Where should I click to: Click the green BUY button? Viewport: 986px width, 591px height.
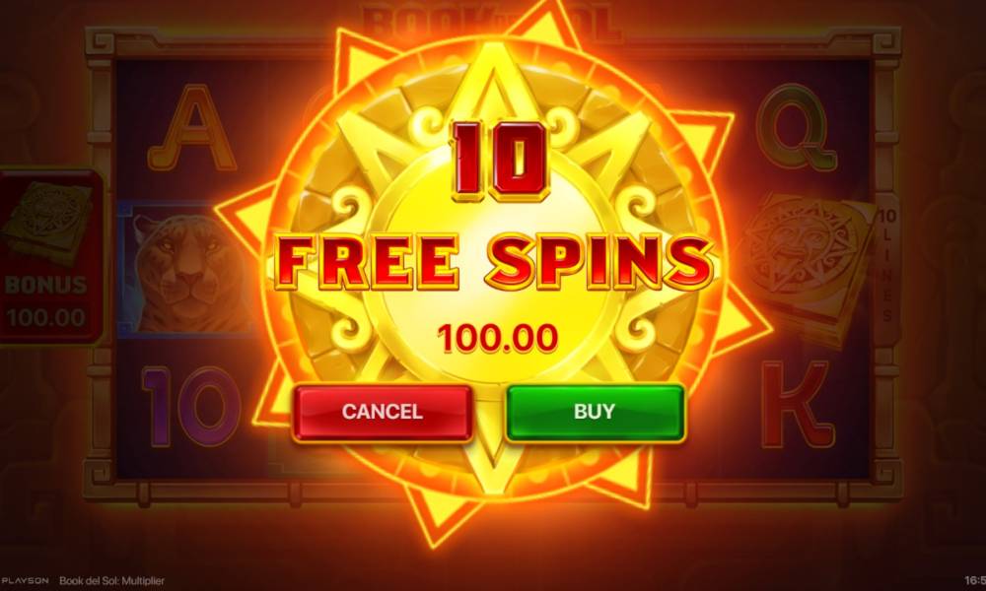(x=595, y=412)
